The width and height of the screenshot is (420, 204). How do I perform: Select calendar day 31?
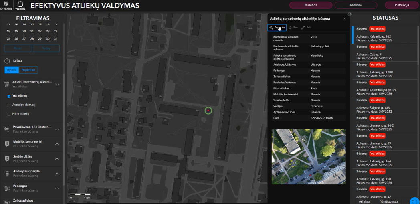tap(56, 39)
